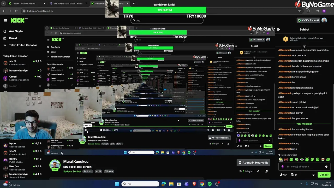The image size is (334, 188).
Task: Open the profile avatar in Kick header
Action: (x=324, y=20)
